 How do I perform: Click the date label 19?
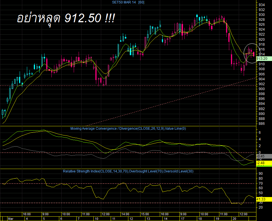point(217,219)
